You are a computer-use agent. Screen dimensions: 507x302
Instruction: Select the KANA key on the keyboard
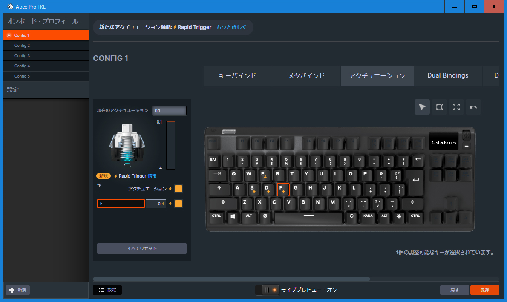(x=368, y=217)
